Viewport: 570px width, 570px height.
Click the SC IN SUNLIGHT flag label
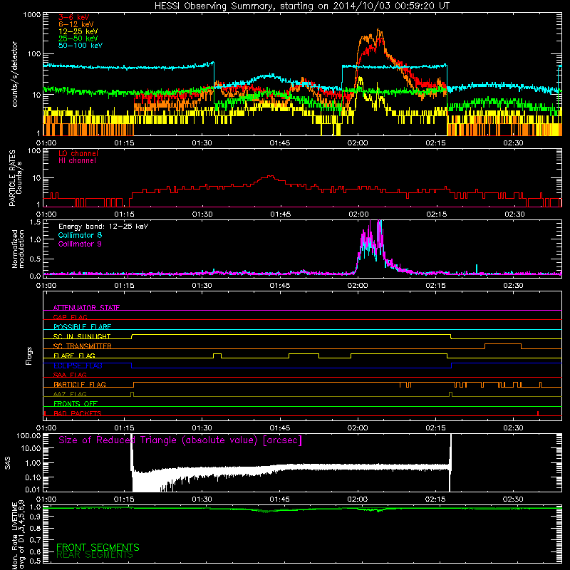pos(82,336)
